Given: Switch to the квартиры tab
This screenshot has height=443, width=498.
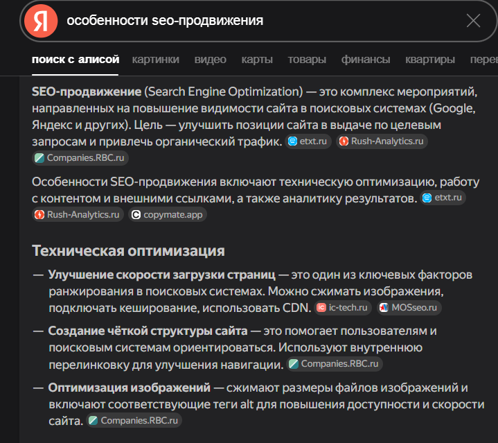Looking at the screenshot, I should [x=430, y=60].
